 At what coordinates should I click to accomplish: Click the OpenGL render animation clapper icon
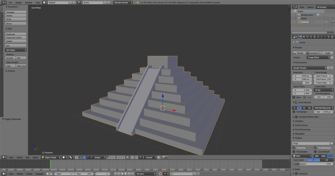pyautogui.click(x=167, y=157)
